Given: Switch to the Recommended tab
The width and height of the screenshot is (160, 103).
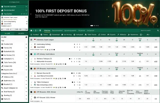Looking at the screenshot, I should [x=57, y=30].
